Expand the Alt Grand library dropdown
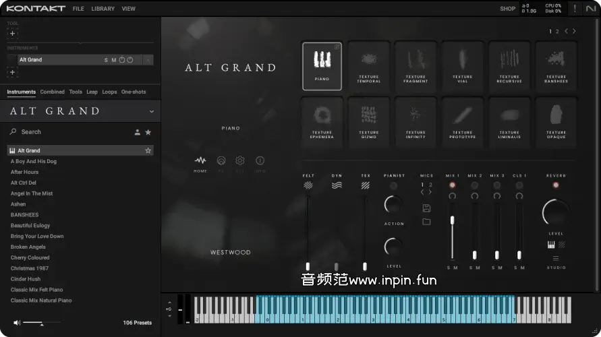The image size is (601, 337). coord(151,111)
